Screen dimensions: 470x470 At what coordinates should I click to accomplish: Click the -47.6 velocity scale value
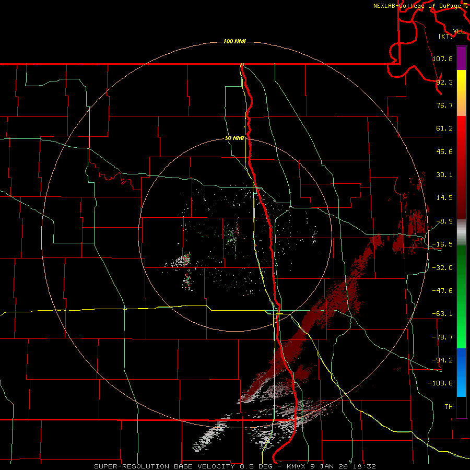click(442, 291)
